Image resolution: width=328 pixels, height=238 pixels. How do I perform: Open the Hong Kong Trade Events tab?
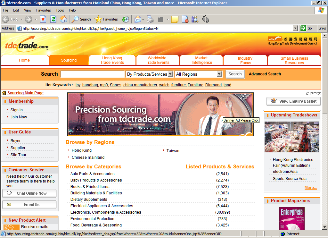tap(112, 60)
